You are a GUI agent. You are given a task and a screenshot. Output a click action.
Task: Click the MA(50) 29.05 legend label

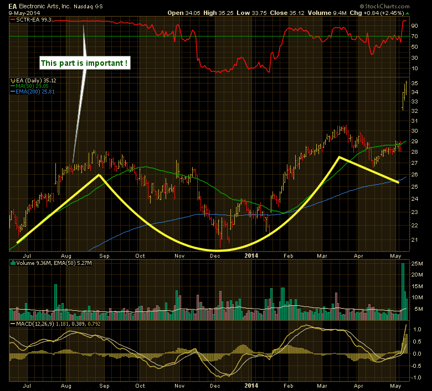[x=32, y=86]
